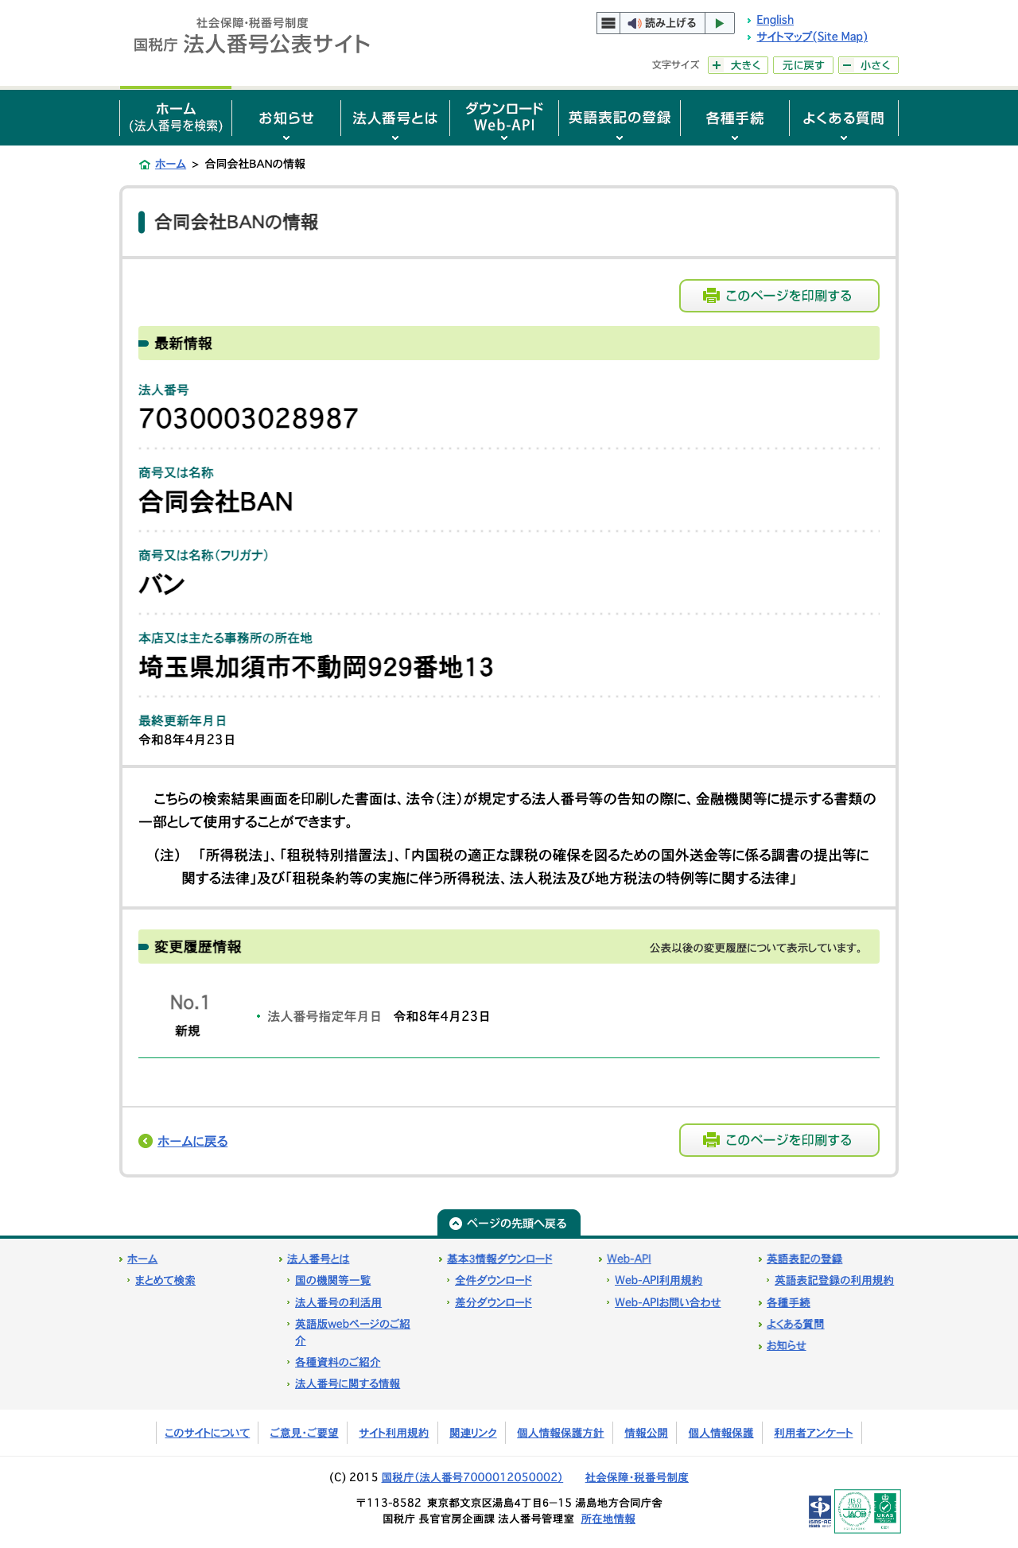The image size is (1018, 1548).
Task: Select the address 埼玉県加須市不動岡929番地13
Action: [316, 667]
